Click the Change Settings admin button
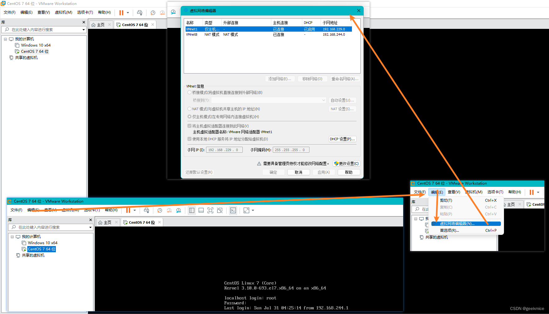The height and width of the screenshot is (314, 549). pos(346,164)
